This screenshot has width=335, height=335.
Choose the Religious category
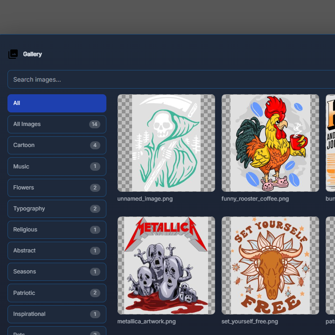57,230
